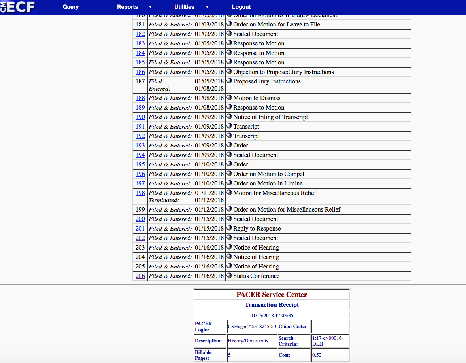Click globe icon for Notice of Filing of Transcript

229,117
